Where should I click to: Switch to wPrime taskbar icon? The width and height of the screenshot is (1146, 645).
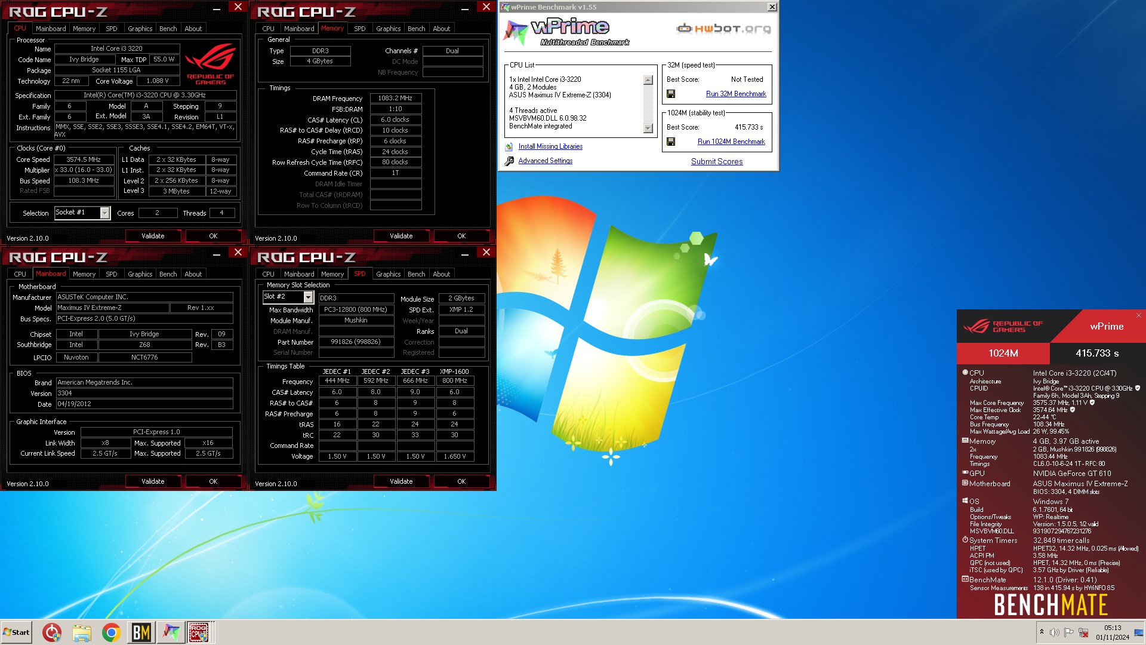(171, 632)
